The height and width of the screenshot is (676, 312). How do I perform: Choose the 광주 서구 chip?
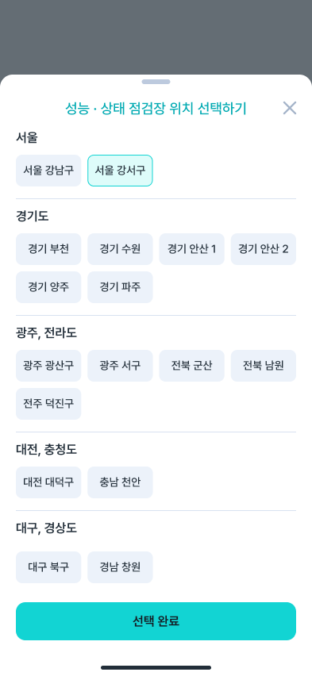[x=120, y=366]
